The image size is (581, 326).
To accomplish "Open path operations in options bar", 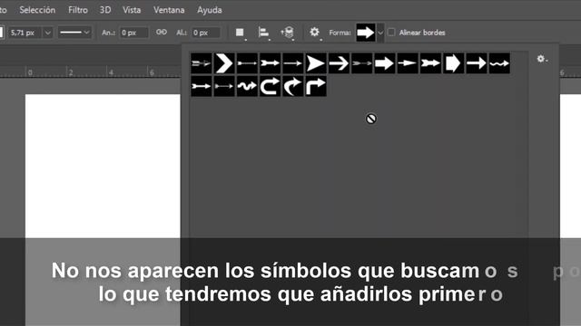I will (x=240, y=33).
